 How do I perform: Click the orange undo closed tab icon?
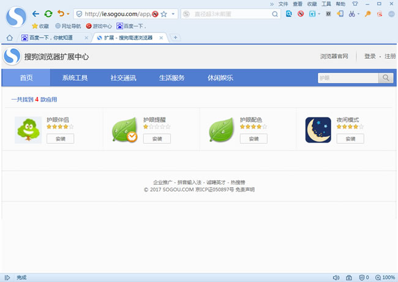click(x=61, y=13)
